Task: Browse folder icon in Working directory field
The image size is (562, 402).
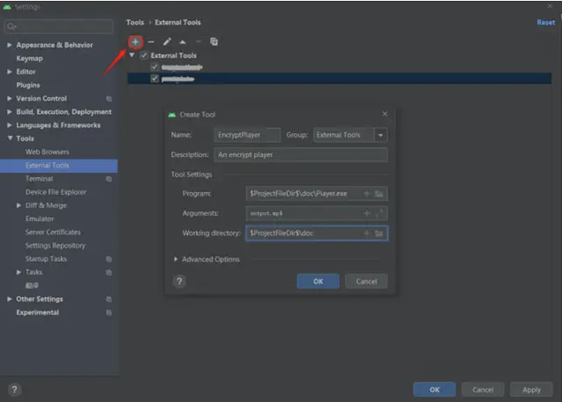Action: (x=378, y=234)
